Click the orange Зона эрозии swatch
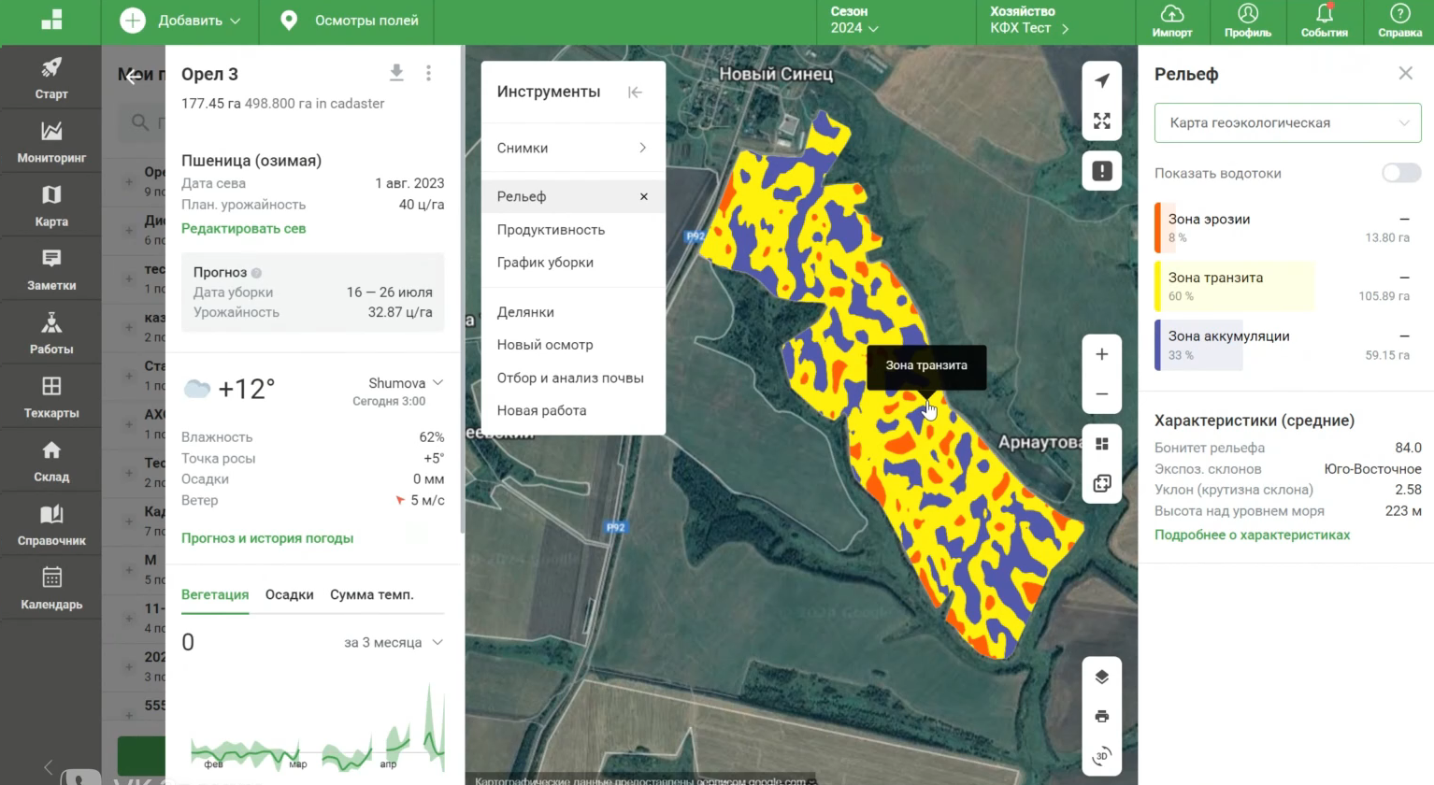Viewport: 1434px width, 785px height. 1158,228
